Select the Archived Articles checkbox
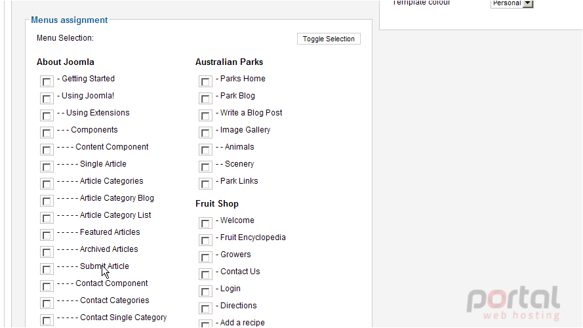This screenshot has width=583, height=328. pyautogui.click(x=47, y=253)
